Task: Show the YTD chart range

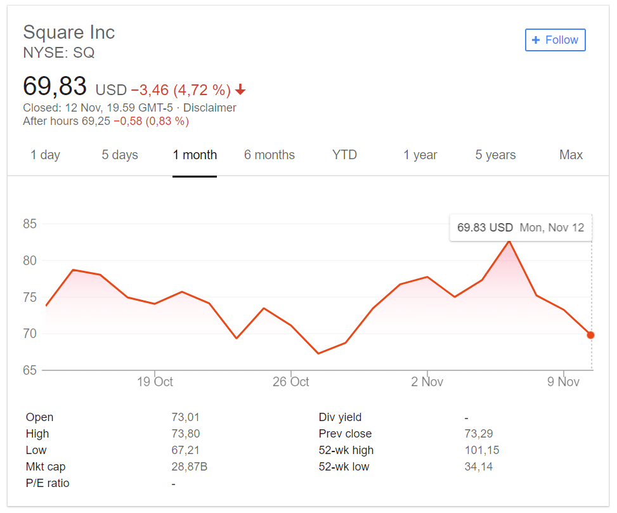Action: [344, 155]
